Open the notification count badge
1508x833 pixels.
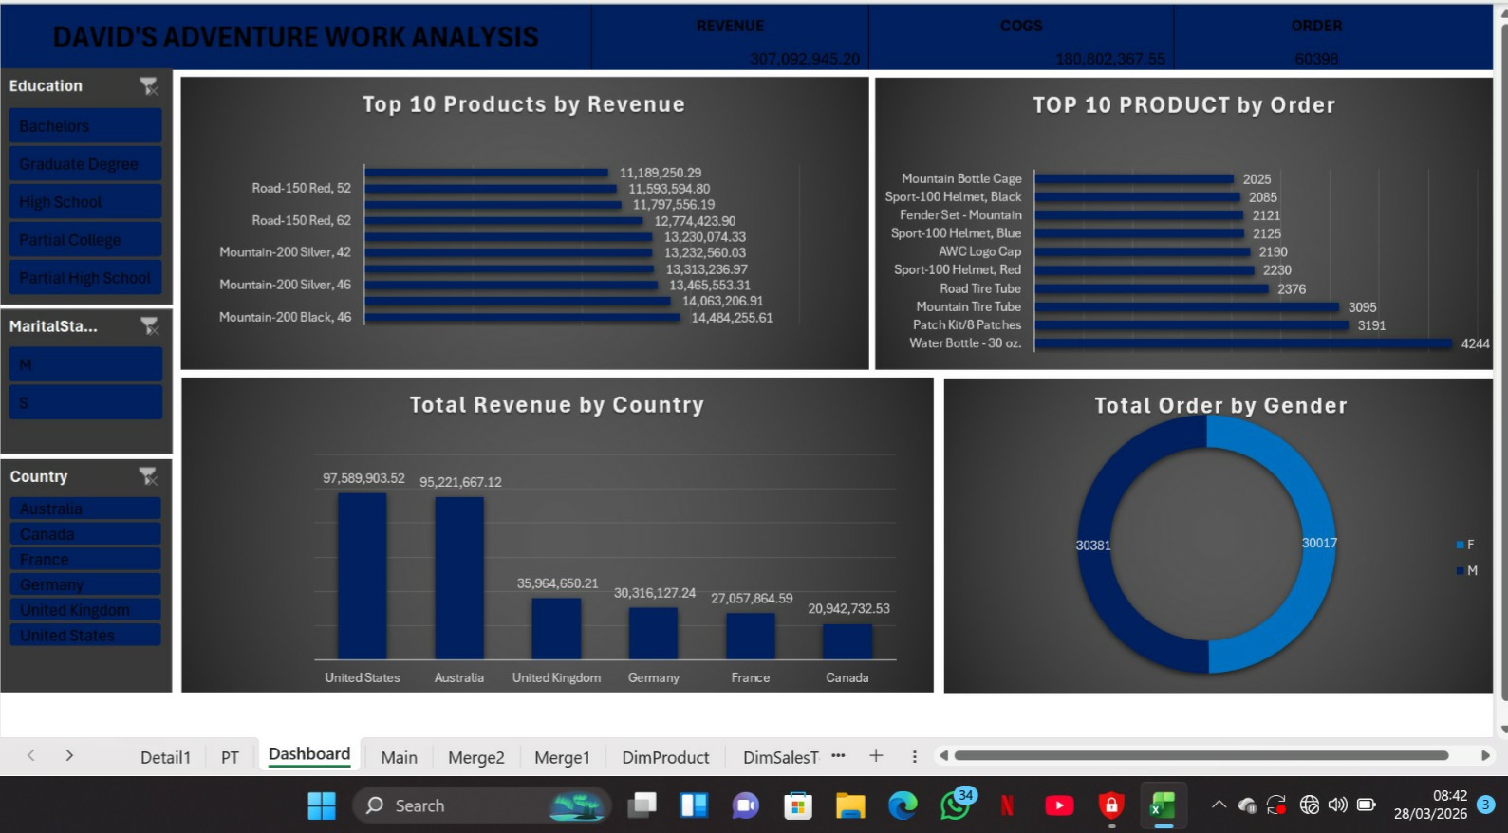point(1486,805)
